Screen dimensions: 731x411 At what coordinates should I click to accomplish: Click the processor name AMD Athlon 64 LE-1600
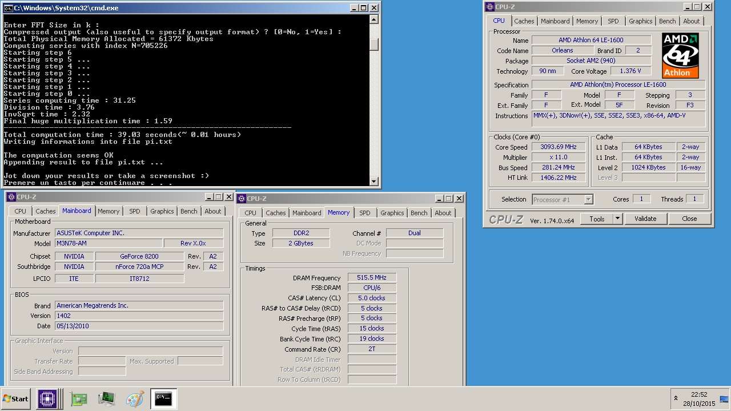(591, 41)
